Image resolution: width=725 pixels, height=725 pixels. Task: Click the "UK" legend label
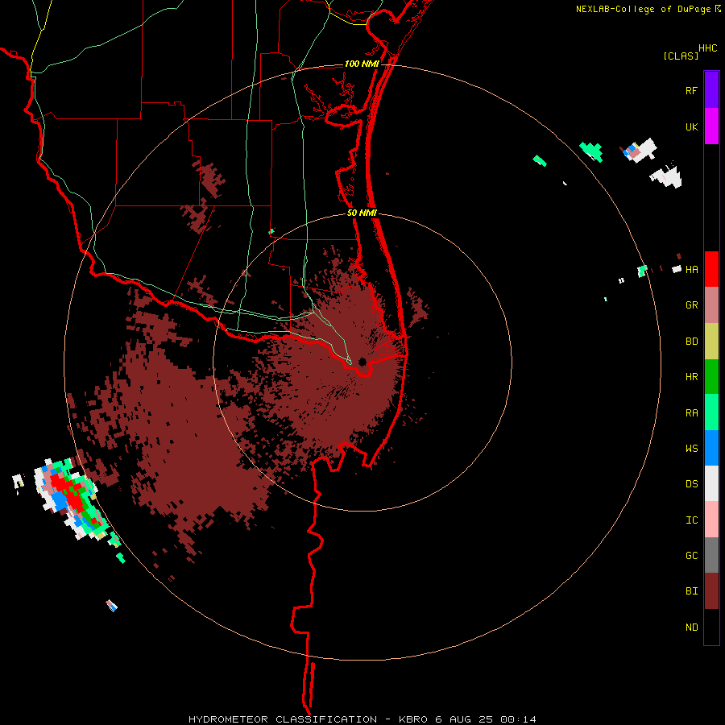tap(691, 127)
